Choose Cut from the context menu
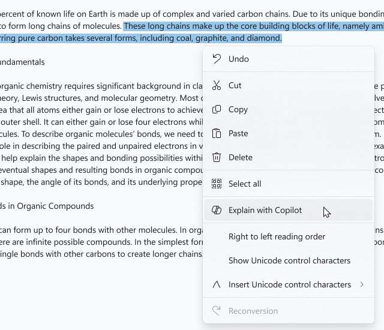The image size is (384, 330). 235,85
